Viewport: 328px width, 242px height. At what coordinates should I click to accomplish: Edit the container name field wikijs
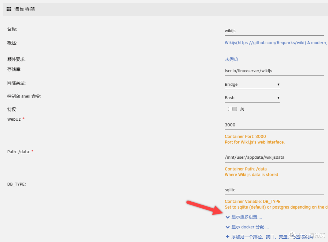(x=274, y=31)
